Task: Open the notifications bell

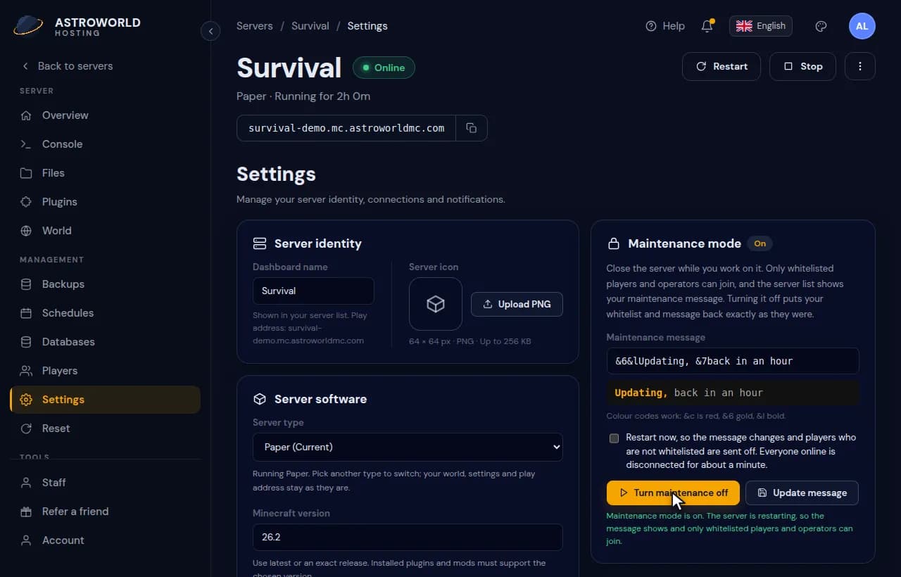Action: tap(707, 26)
